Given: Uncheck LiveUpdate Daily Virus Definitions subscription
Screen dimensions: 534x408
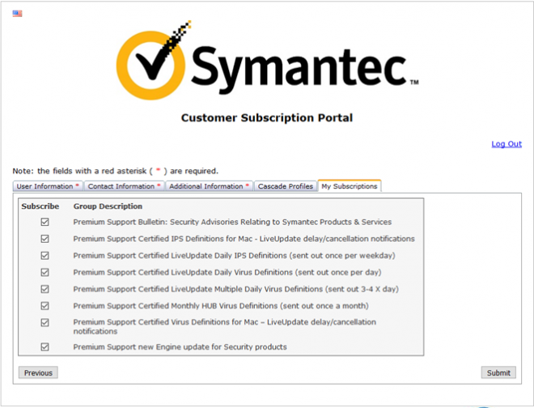Looking at the screenshot, I should [x=44, y=272].
